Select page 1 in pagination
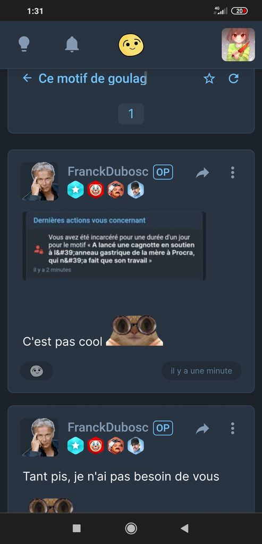Screen dimensions: 262x544 tap(131, 114)
